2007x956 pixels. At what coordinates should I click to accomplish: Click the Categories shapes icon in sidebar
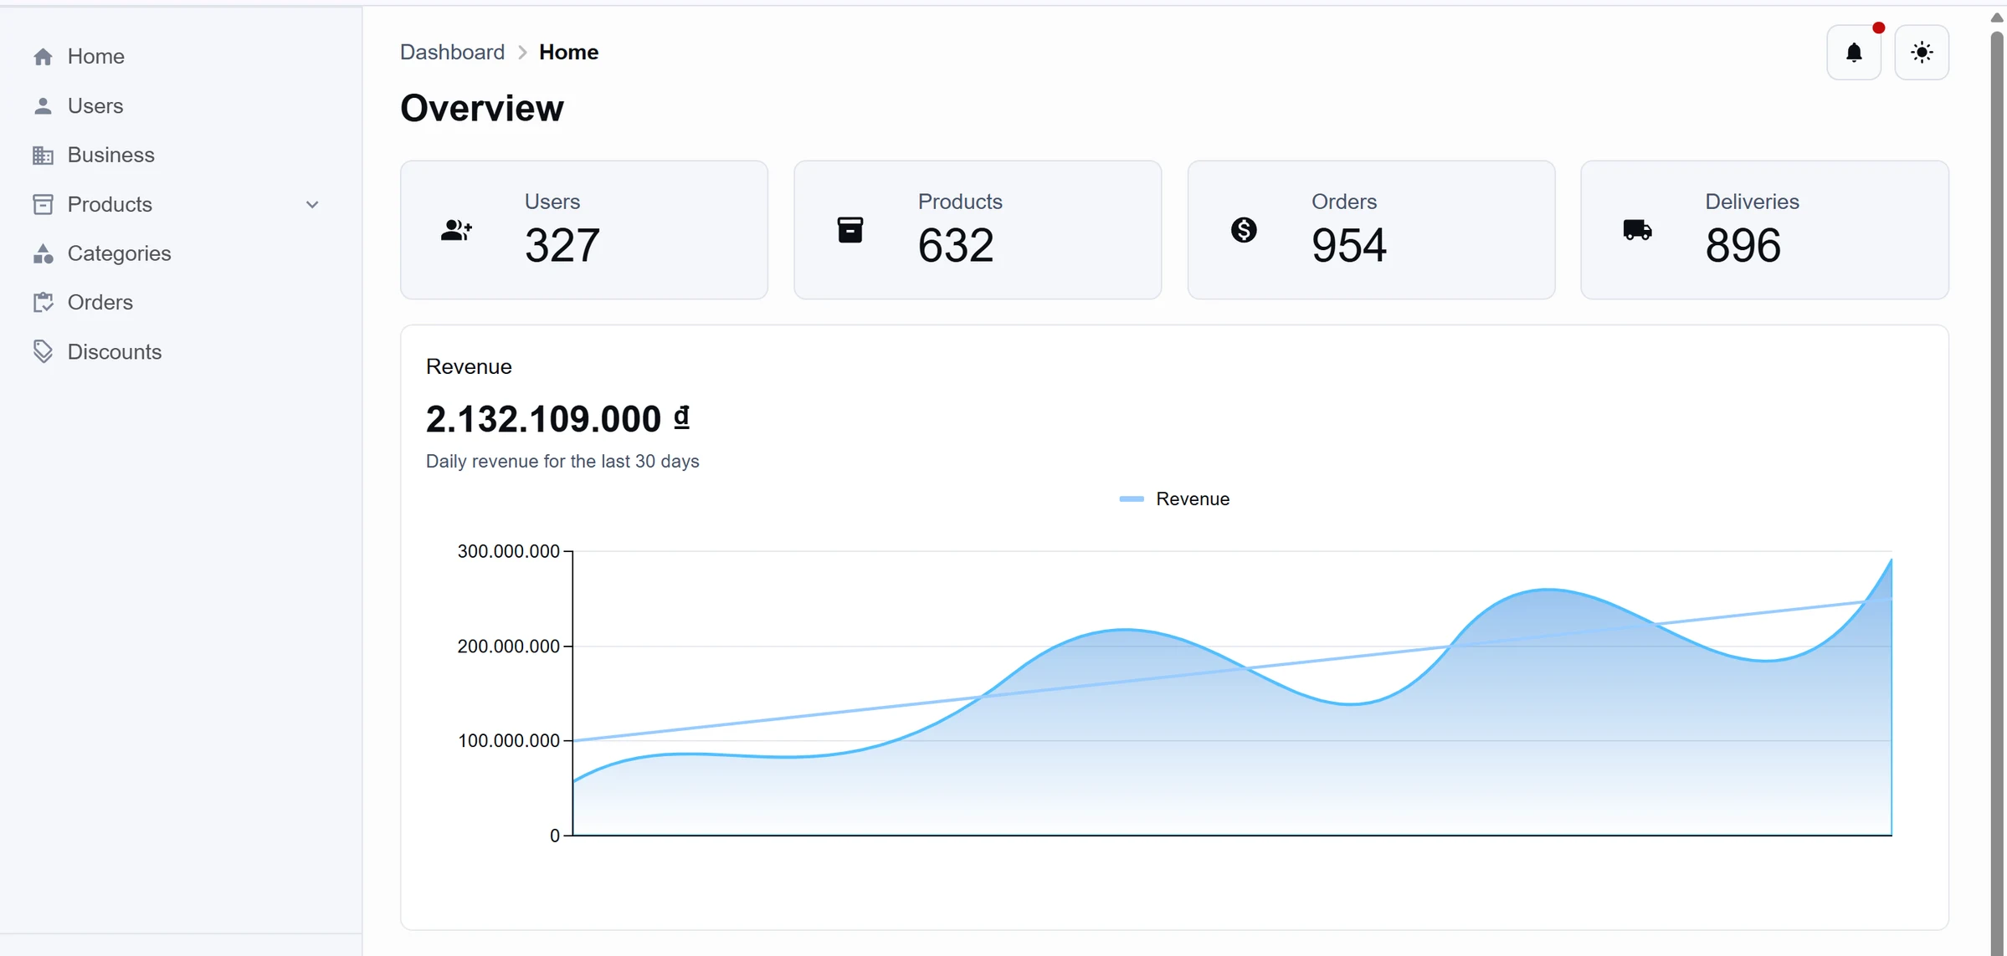pos(43,253)
